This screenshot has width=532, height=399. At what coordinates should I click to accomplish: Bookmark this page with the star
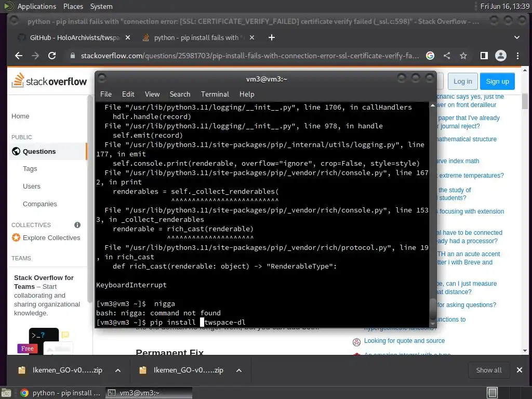coord(463,56)
